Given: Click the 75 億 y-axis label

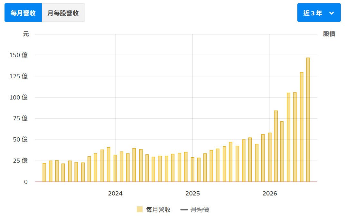Looking at the screenshot, I should tap(20, 118).
